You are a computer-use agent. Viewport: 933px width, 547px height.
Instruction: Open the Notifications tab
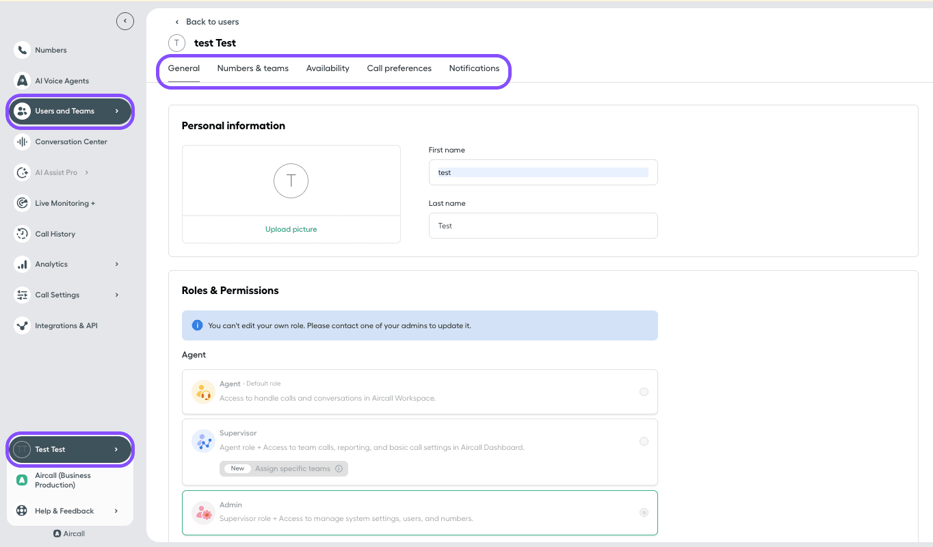[474, 68]
